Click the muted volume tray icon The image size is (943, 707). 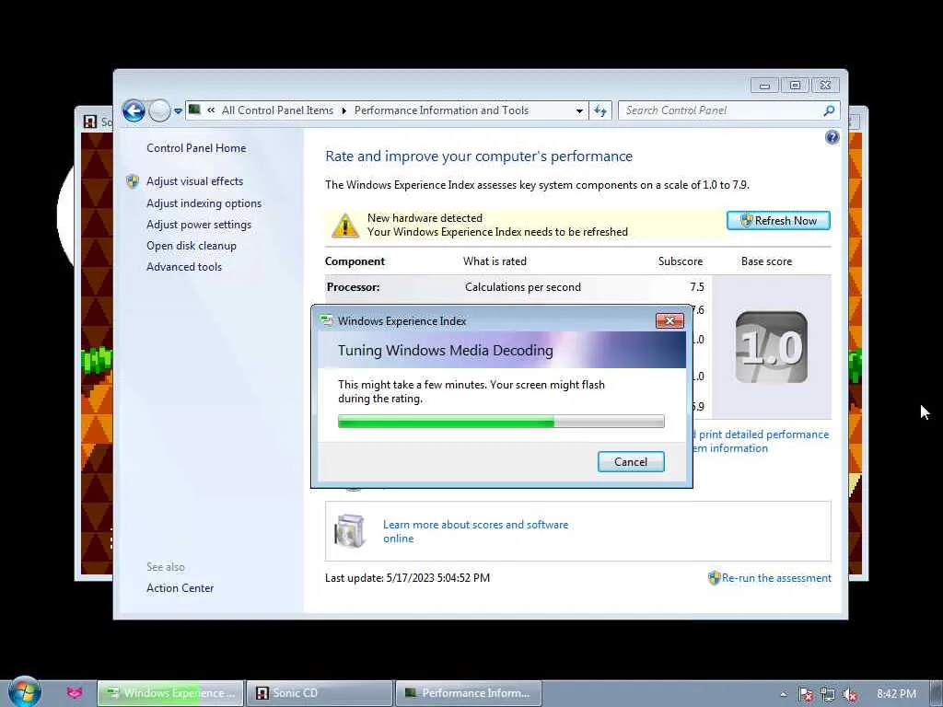(x=850, y=694)
